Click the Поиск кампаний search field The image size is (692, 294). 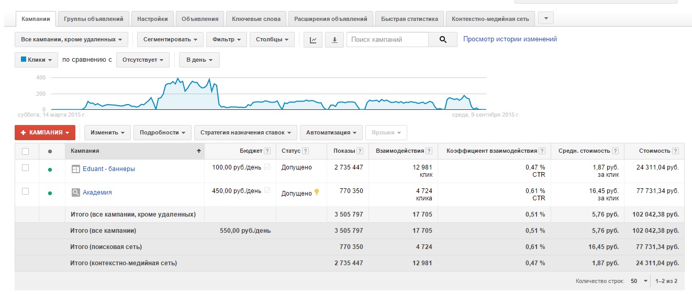(x=387, y=40)
